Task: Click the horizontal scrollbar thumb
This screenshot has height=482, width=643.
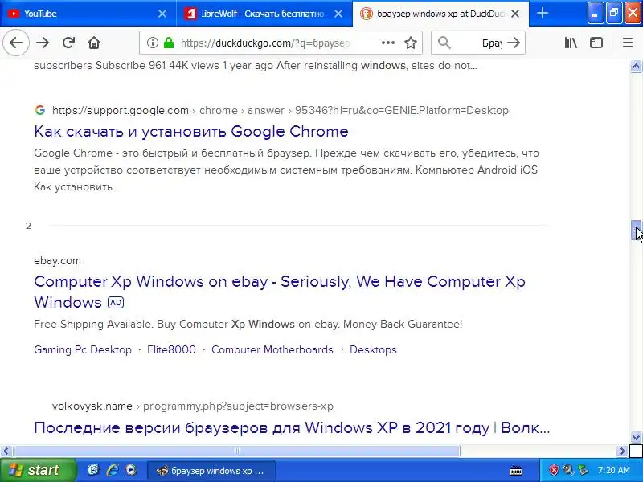Action: (237, 451)
